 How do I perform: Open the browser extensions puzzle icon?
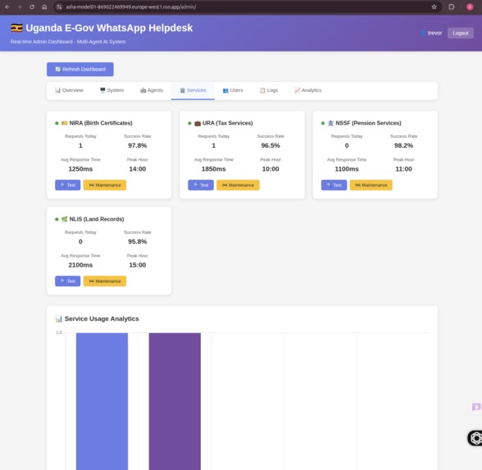point(451,7)
